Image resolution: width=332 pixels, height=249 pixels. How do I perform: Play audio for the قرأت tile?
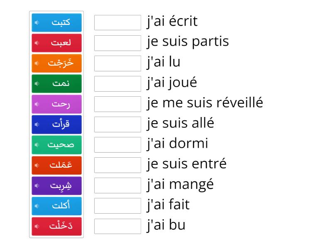(x=37, y=124)
